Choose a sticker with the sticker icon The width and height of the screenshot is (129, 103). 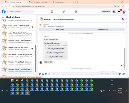[x=46, y=74]
